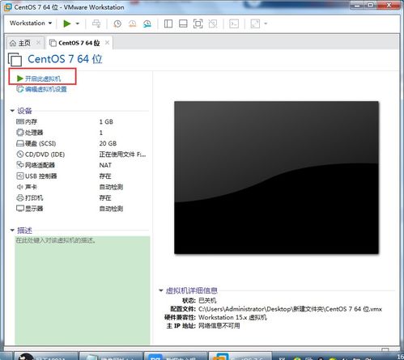404x360 pixels.
Task: Click the large VM icon beside the title
Action: (x=15, y=59)
